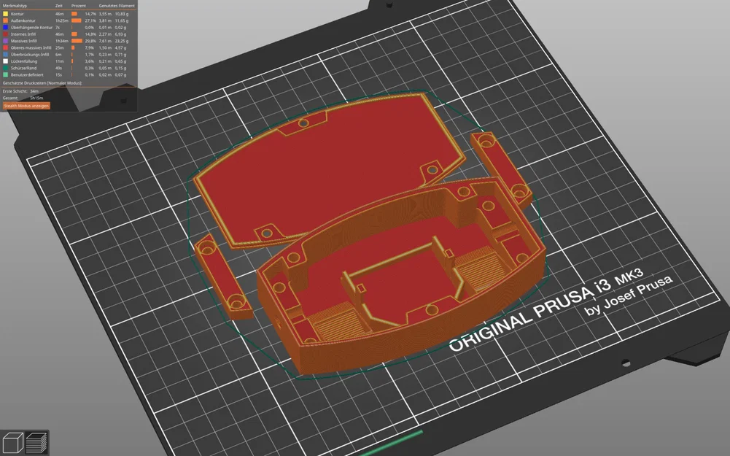730x456 pixels.
Task: Click the Merkmalstyp column header
Action: 13,6
